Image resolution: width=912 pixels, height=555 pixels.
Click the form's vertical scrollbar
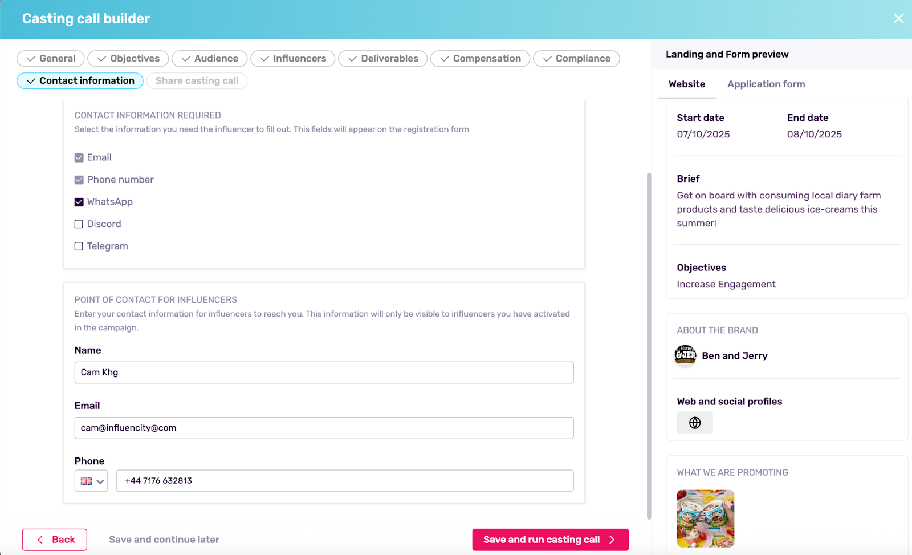[x=649, y=346]
